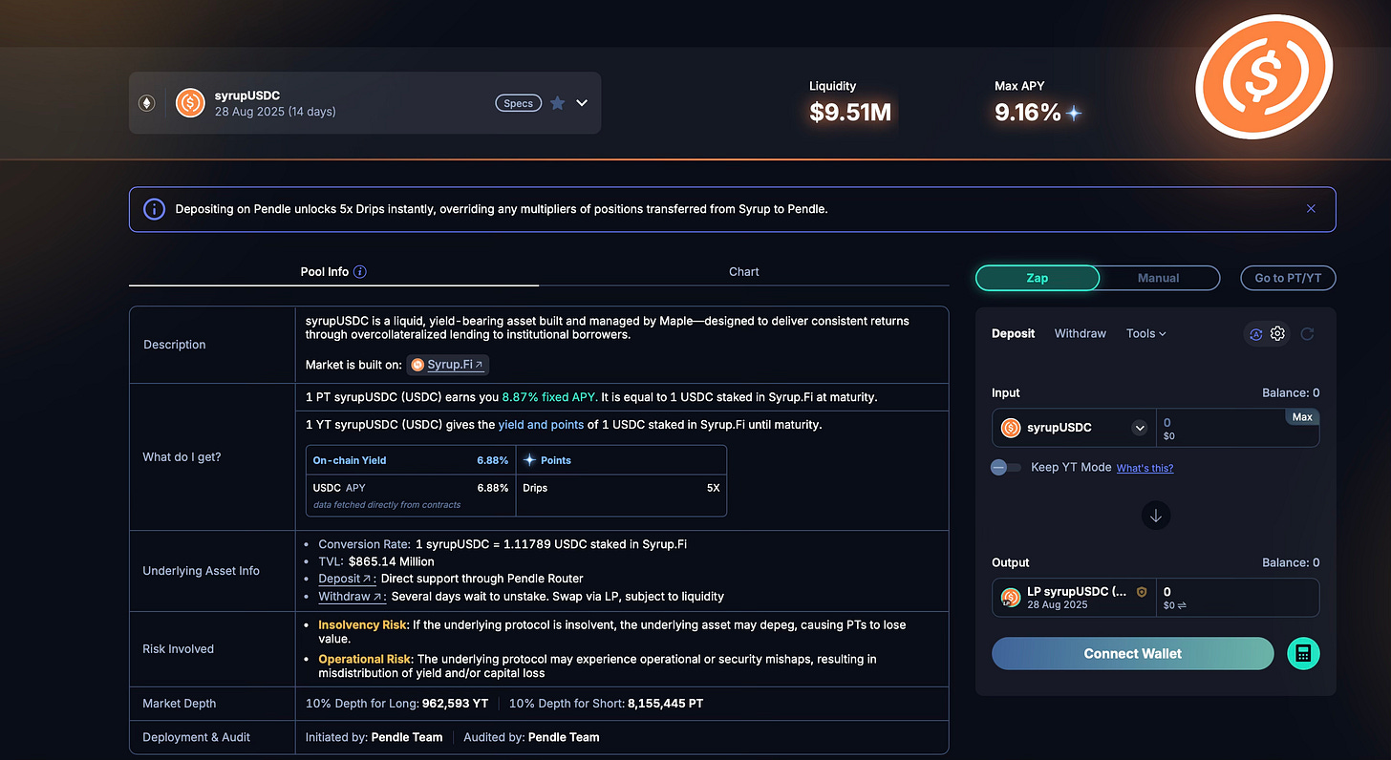This screenshot has height=760, width=1391.
Task: Select the Manual mode
Action: [1159, 278]
